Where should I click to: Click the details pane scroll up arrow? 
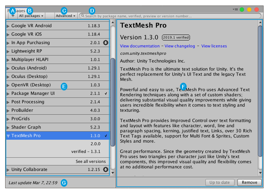click(260, 22)
